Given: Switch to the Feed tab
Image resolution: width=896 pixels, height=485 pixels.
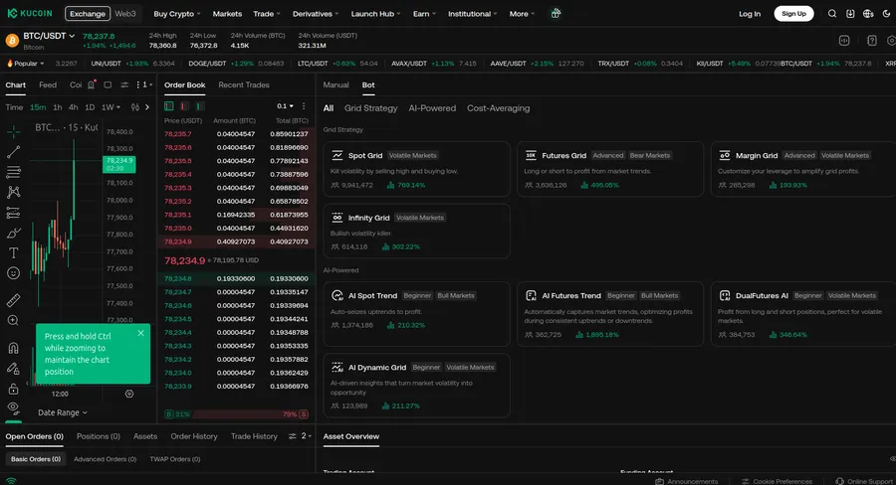Looking at the screenshot, I should (x=48, y=85).
